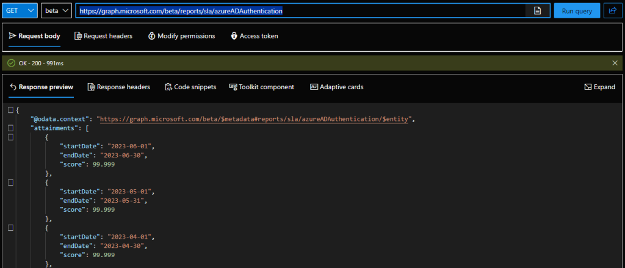Select the Response preview tab

pos(41,87)
